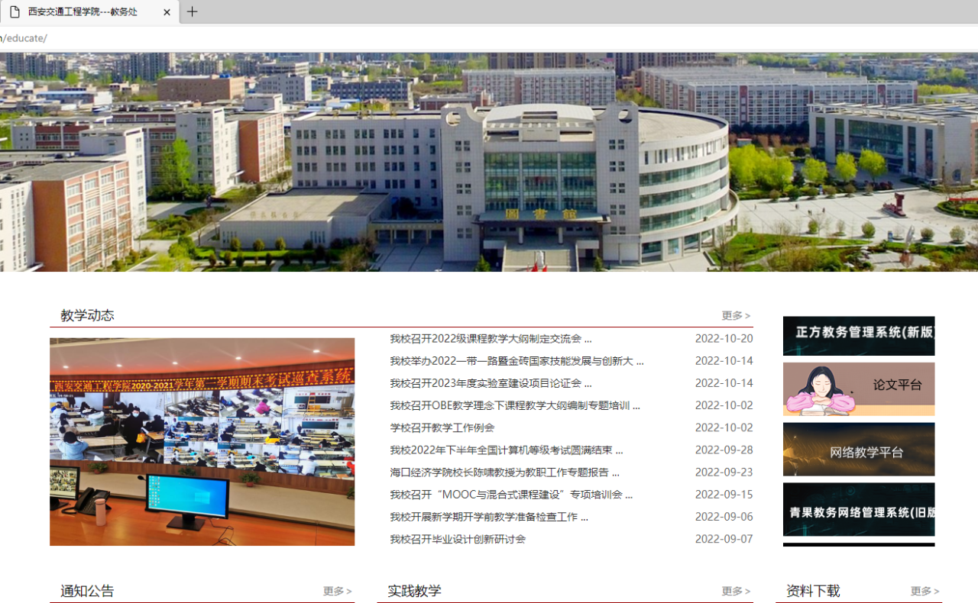Click the exam monitoring room news photo
This screenshot has width=978, height=603.
(202, 442)
